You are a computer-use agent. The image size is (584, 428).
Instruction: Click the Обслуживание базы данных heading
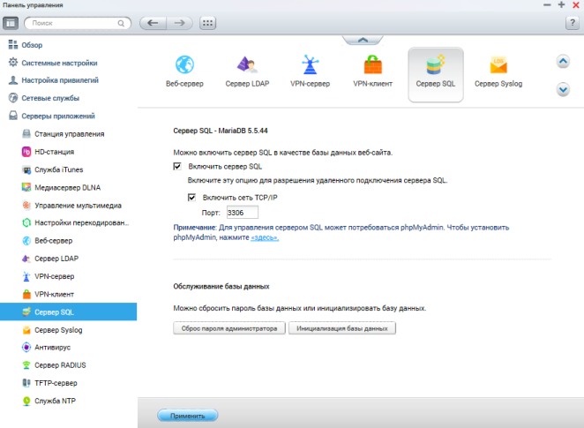pyautogui.click(x=221, y=287)
